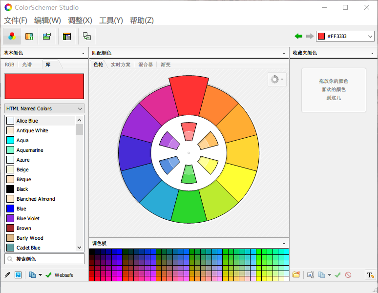The image size is (378, 293).
Task: Click the red prohibited delete icon
Action: [348, 274]
